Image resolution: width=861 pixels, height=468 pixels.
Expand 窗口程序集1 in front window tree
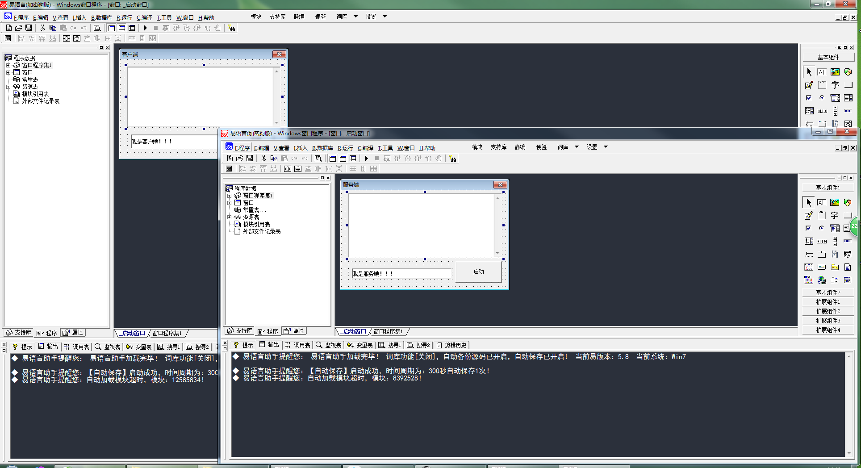tap(230, 196)
